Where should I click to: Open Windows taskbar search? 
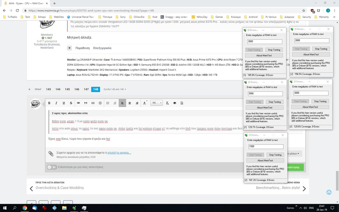coord(15,208)
